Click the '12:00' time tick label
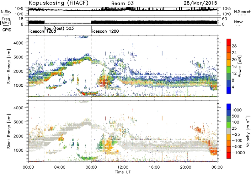The height and width of the screenshot is (174, 251). (x=123, y=167)
